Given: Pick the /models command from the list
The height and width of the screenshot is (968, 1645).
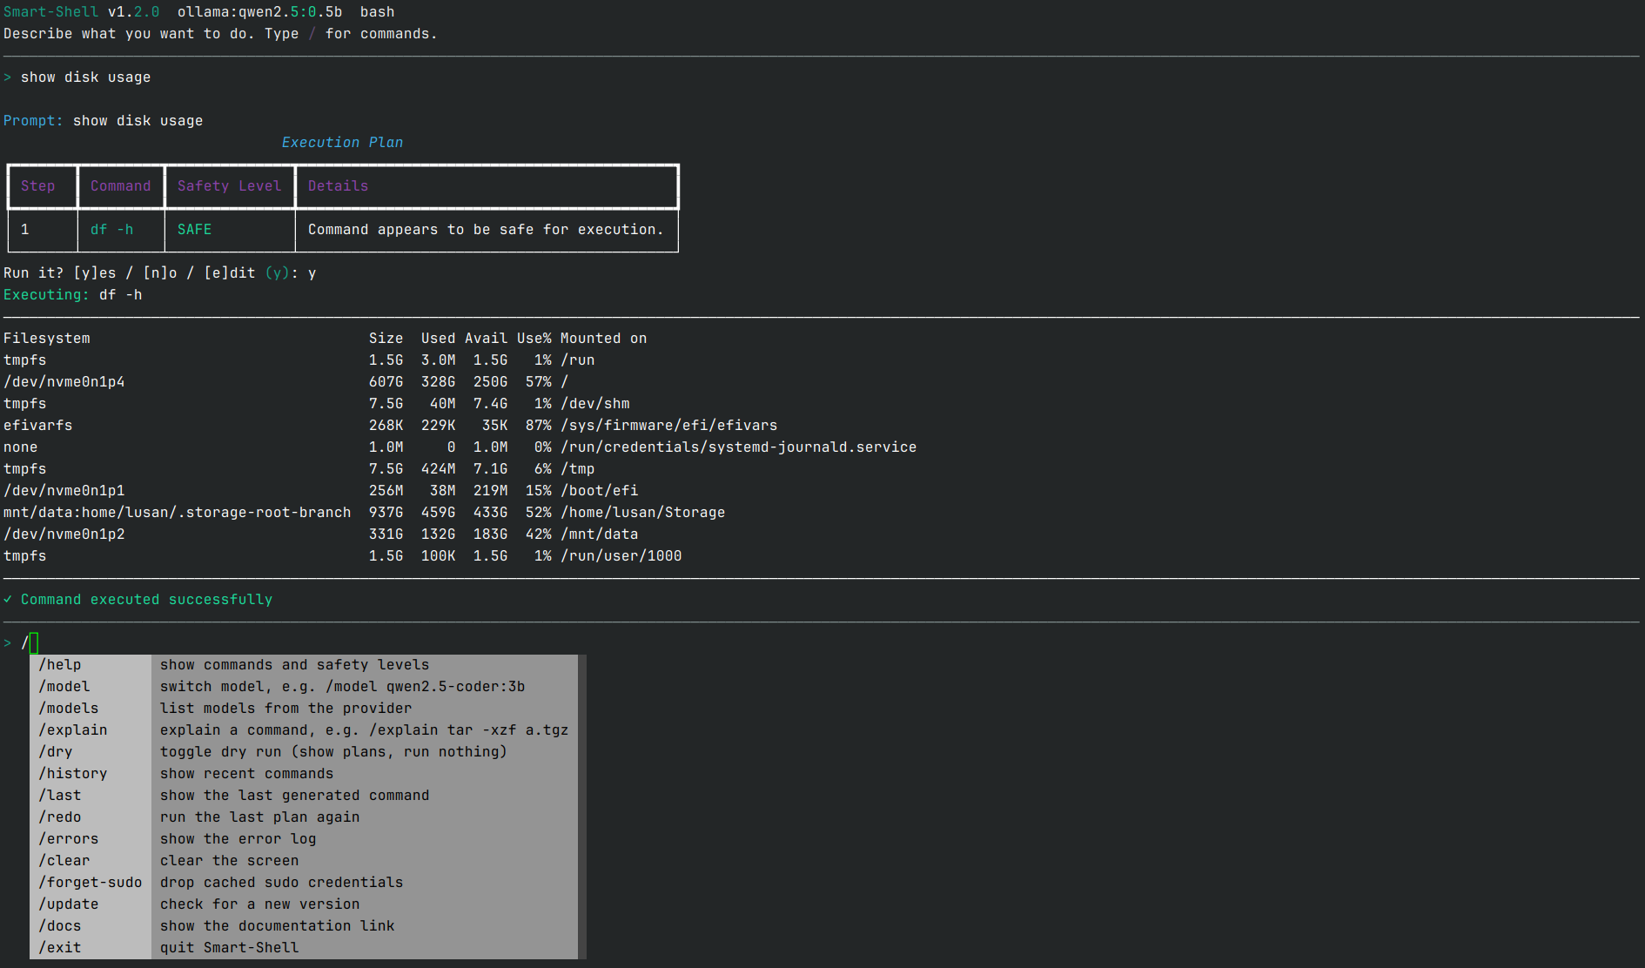Looking at the screenshot, I should (x=304, y=709).
